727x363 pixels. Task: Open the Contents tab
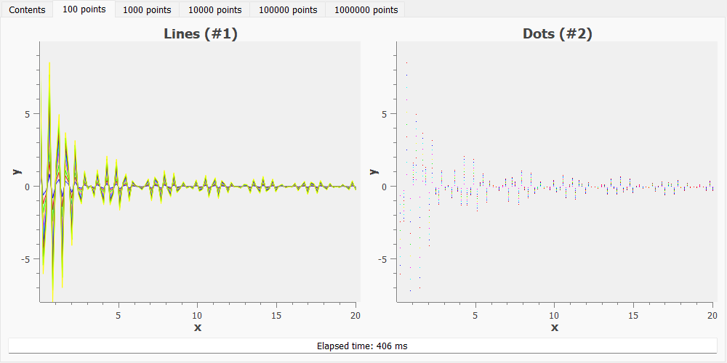pos(27,10)
